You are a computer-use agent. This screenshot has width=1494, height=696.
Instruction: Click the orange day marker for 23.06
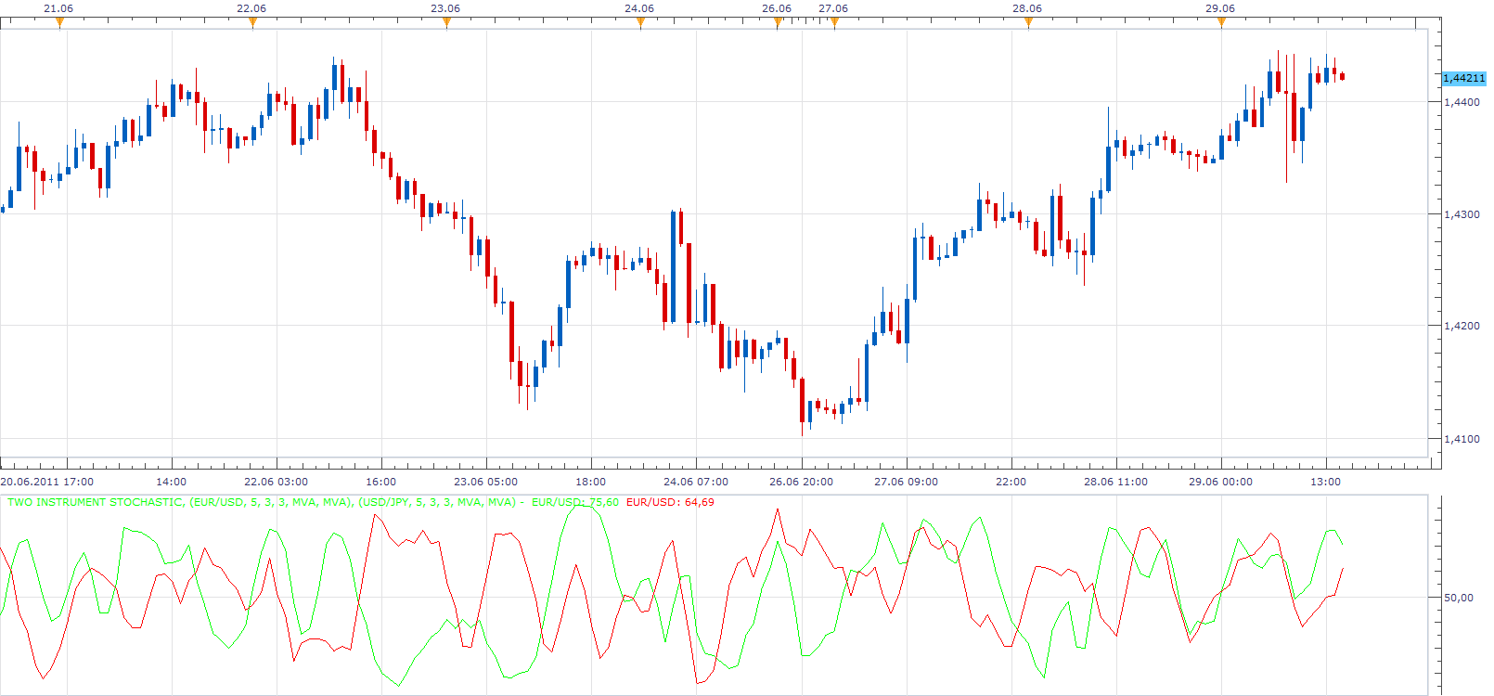(446, 23)
